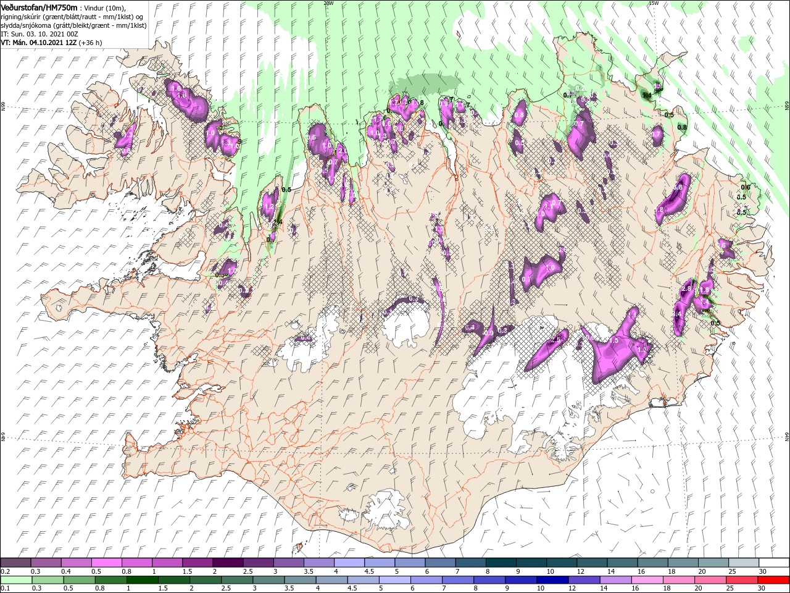Image resolution: width=790 pixels, height=593 pixels.
Task: Click the text Vindur (10m)
Action: [x=105, y=7]
